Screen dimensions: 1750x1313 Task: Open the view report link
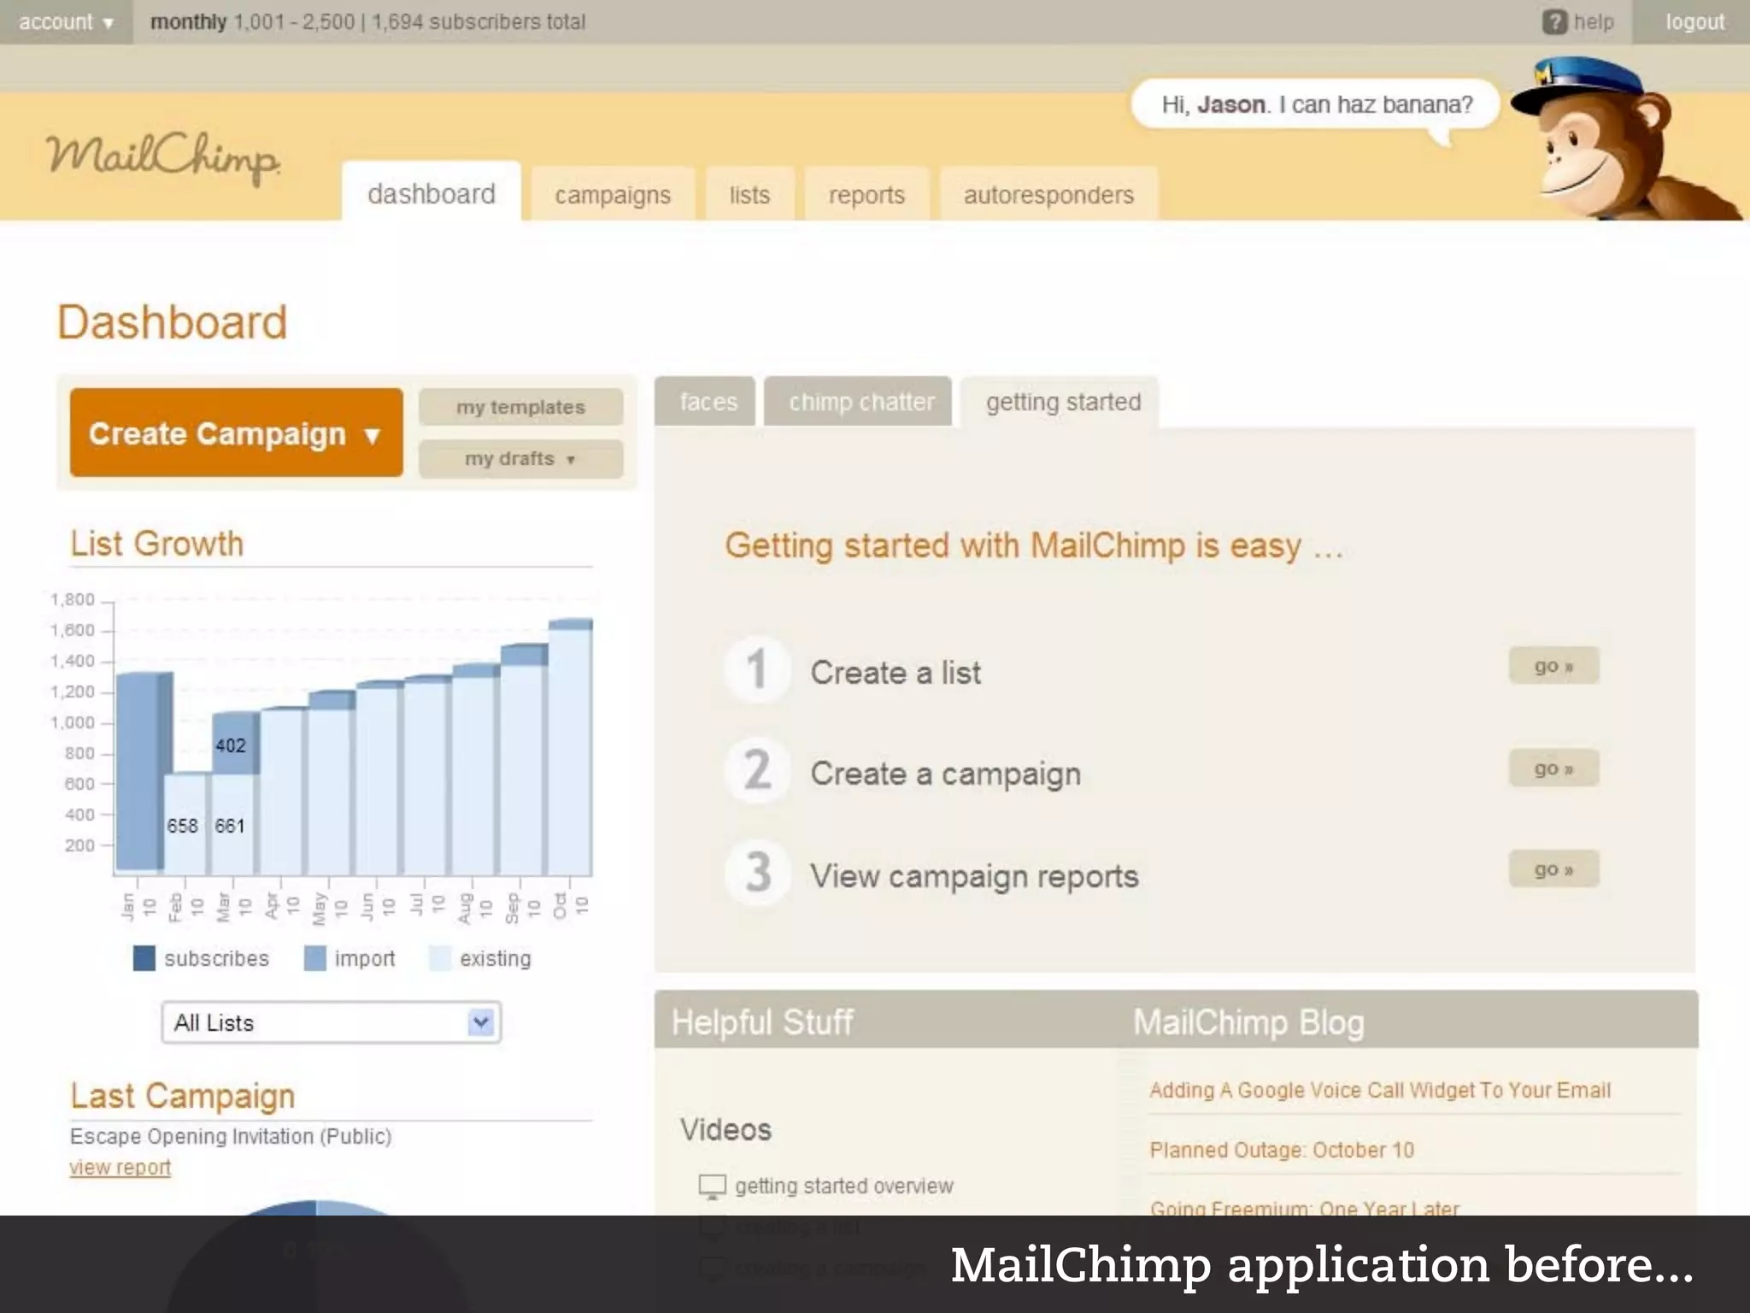coord(120,1168)
